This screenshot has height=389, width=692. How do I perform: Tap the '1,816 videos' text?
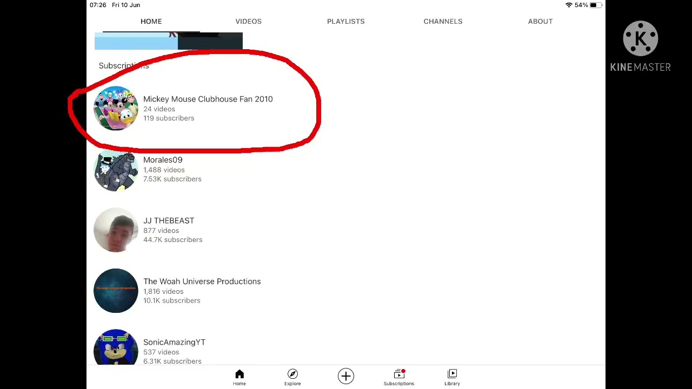coord(163,291)
